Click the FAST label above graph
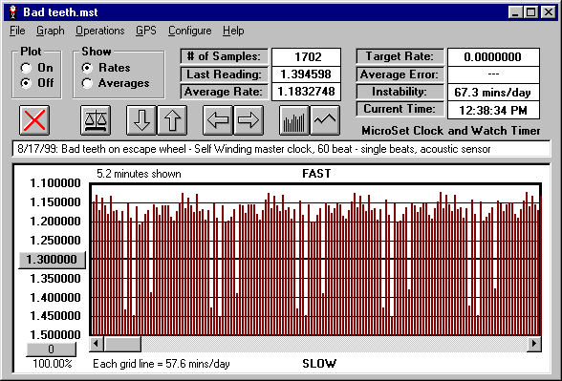Image resolution: width=562 pixels, height=381 pixels. (316, 174)
